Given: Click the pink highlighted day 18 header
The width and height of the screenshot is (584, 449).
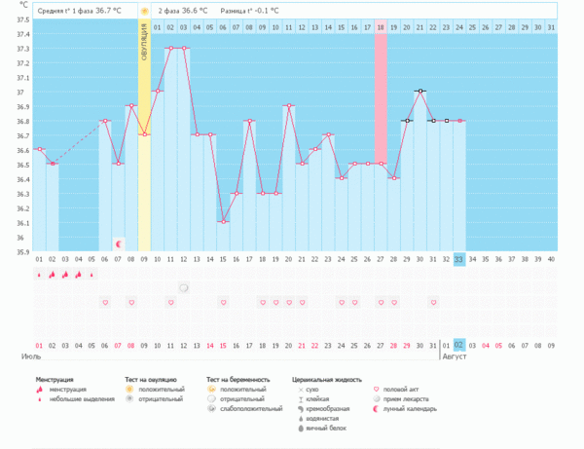Looking at the screenshot, I should 381,27.
